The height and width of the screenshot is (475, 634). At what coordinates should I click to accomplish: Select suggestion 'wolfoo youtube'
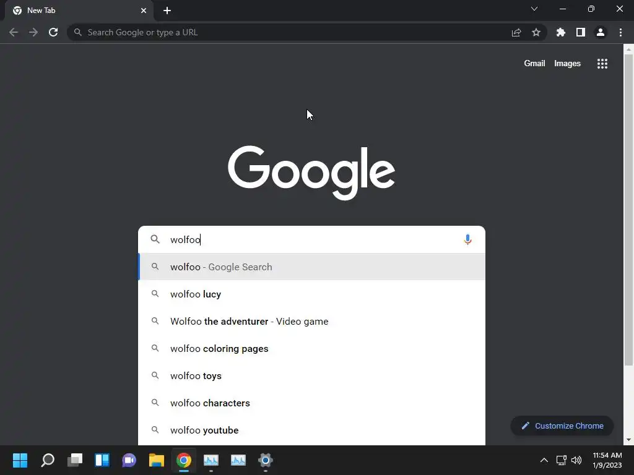pos(312,430)
